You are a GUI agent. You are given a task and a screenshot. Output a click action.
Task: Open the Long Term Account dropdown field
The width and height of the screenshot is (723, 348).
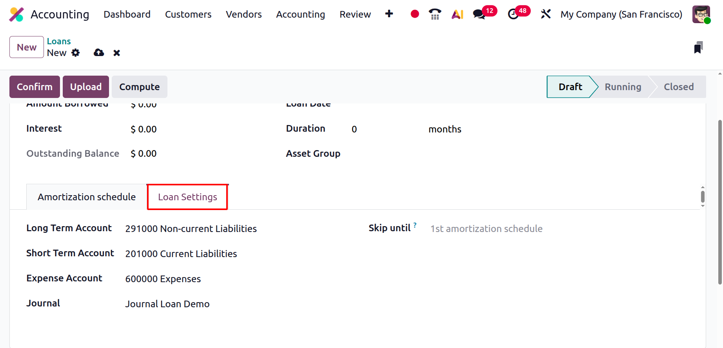(x=191, y=229)
